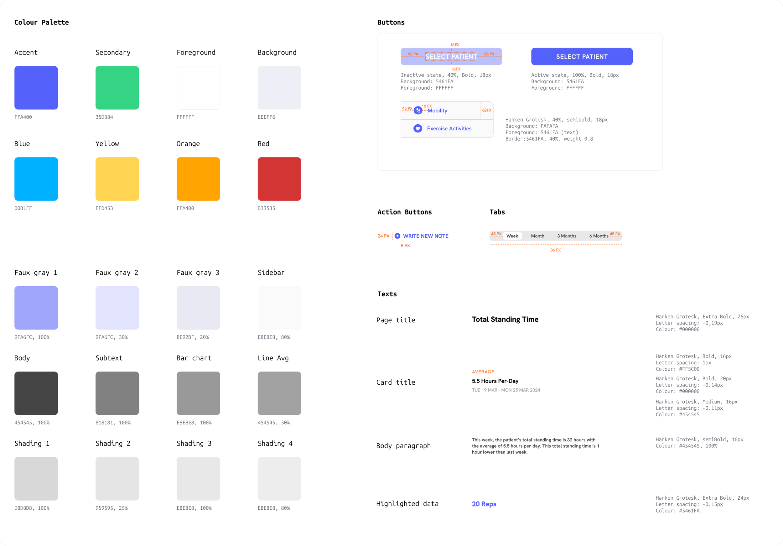Open the 3 Months tab
This screenshot has width=783, height=546.
(x=567, y=236)
